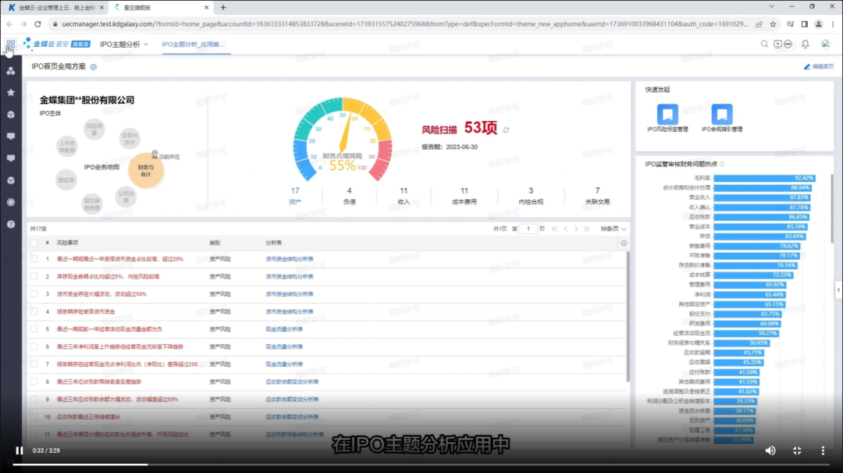
Task: Click the three-circles icon in left sidebar
Action: coord(11,70)
